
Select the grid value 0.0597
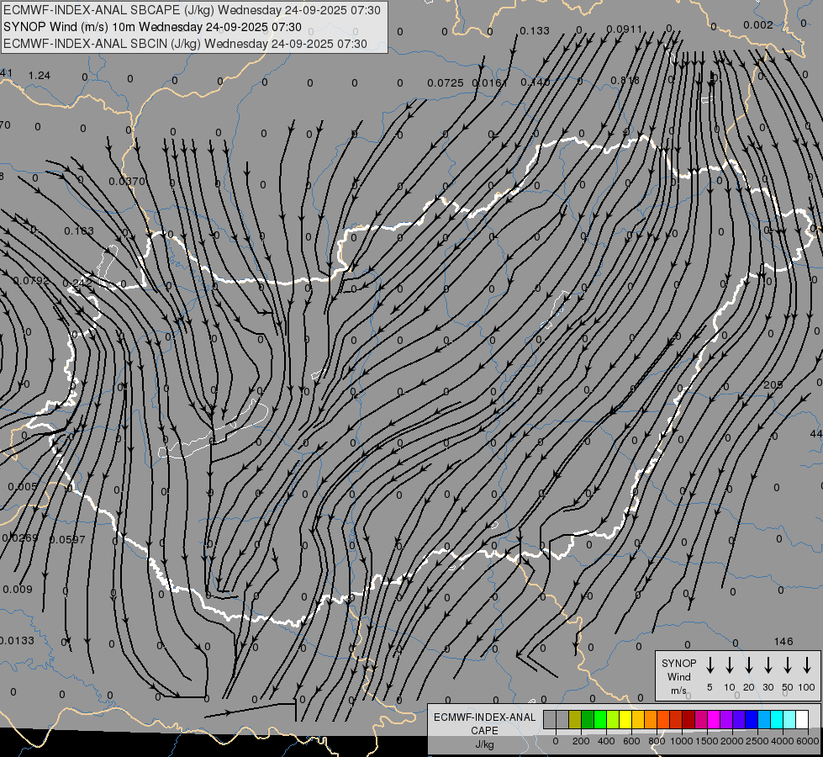(67, 539)
